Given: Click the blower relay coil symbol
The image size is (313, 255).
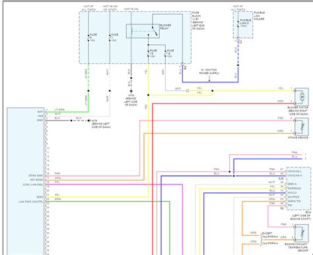Looking at the screenshot, I should point(131,31).
